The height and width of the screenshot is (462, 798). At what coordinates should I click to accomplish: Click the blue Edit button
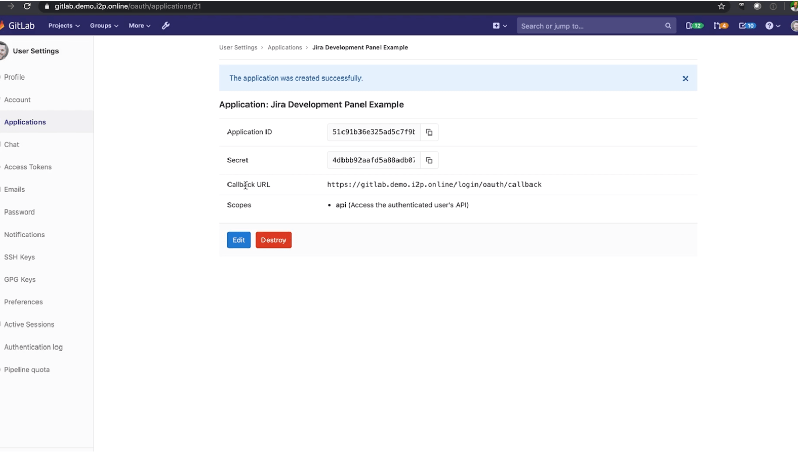pyautogui.click(x=239, y=240)
